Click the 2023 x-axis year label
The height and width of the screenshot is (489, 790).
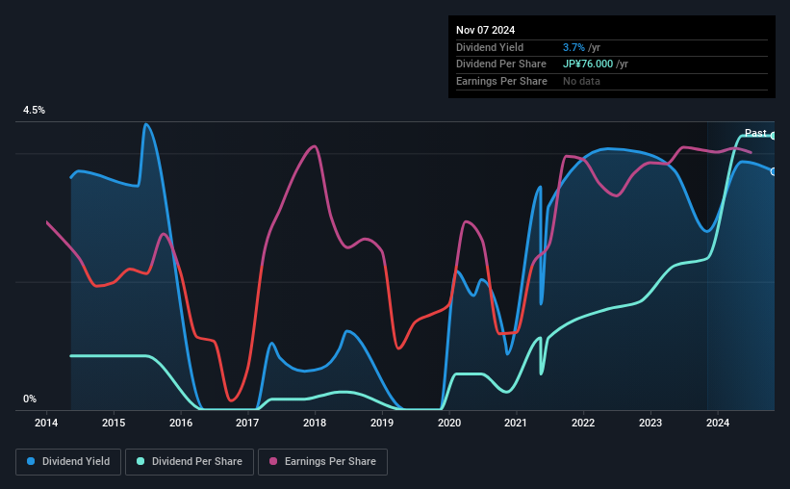pos(650,423)
